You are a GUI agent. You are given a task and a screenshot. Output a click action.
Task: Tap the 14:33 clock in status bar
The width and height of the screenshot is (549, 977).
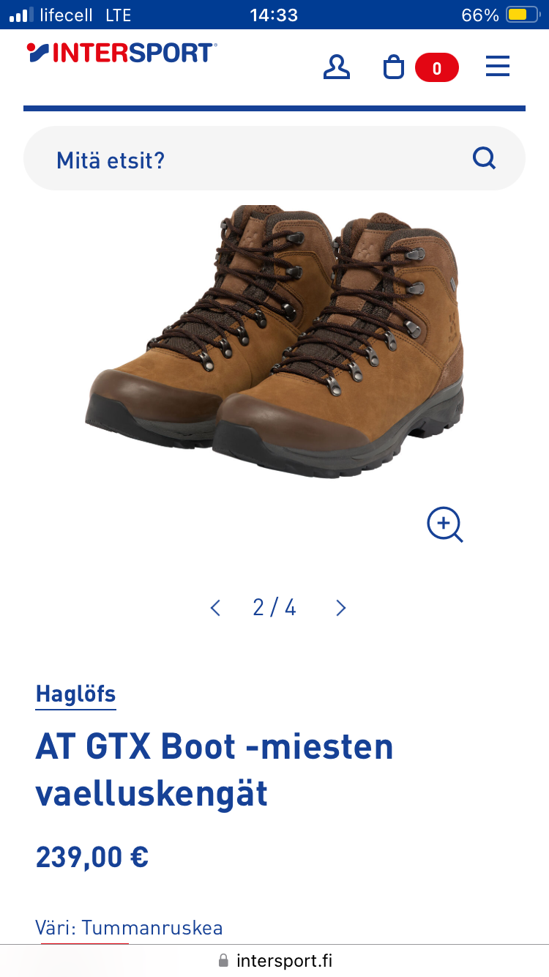[274, 15]
